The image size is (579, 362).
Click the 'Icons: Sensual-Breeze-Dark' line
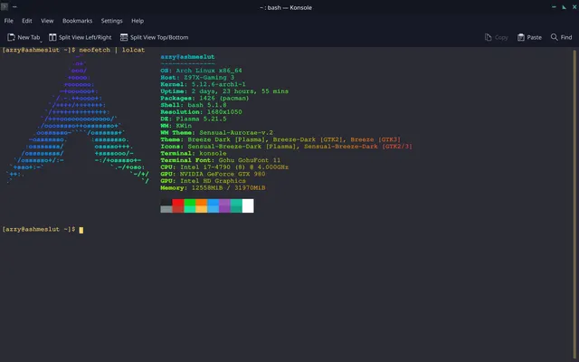pos(287,147)
